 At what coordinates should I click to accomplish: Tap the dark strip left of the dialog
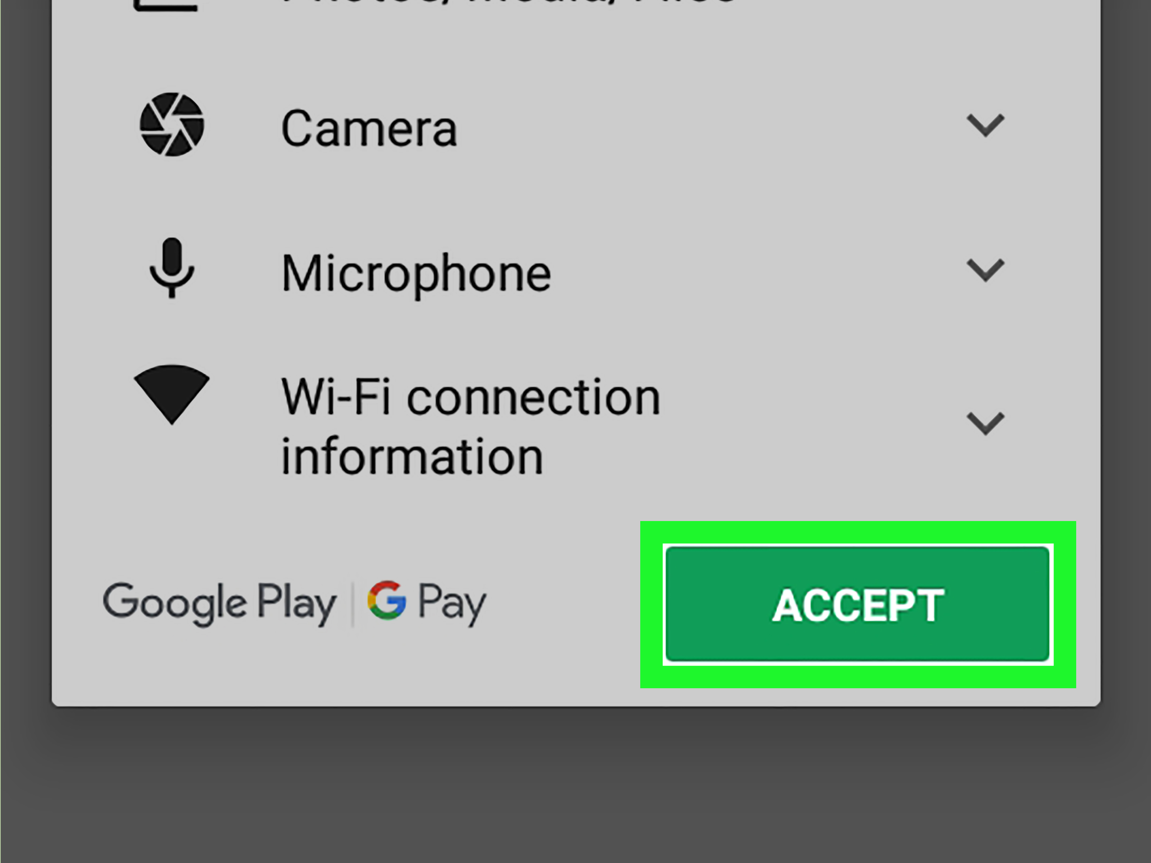26,354
